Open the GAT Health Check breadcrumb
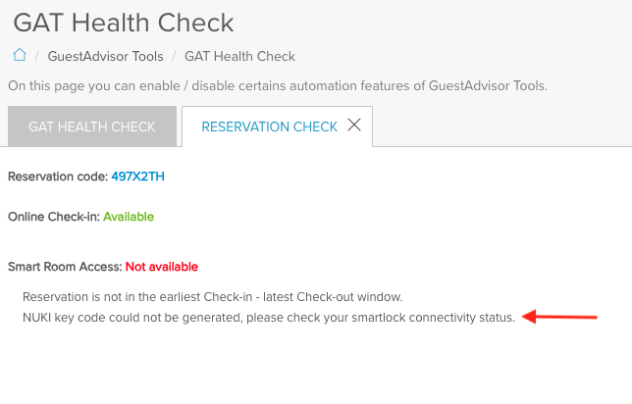Screen dimensions: 632x404 (239, 57)
